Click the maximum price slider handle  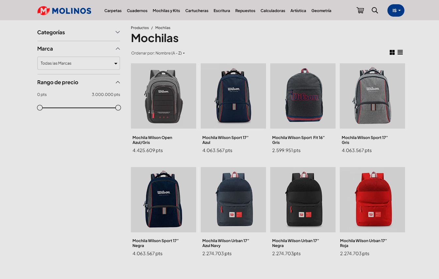(118, 108)
